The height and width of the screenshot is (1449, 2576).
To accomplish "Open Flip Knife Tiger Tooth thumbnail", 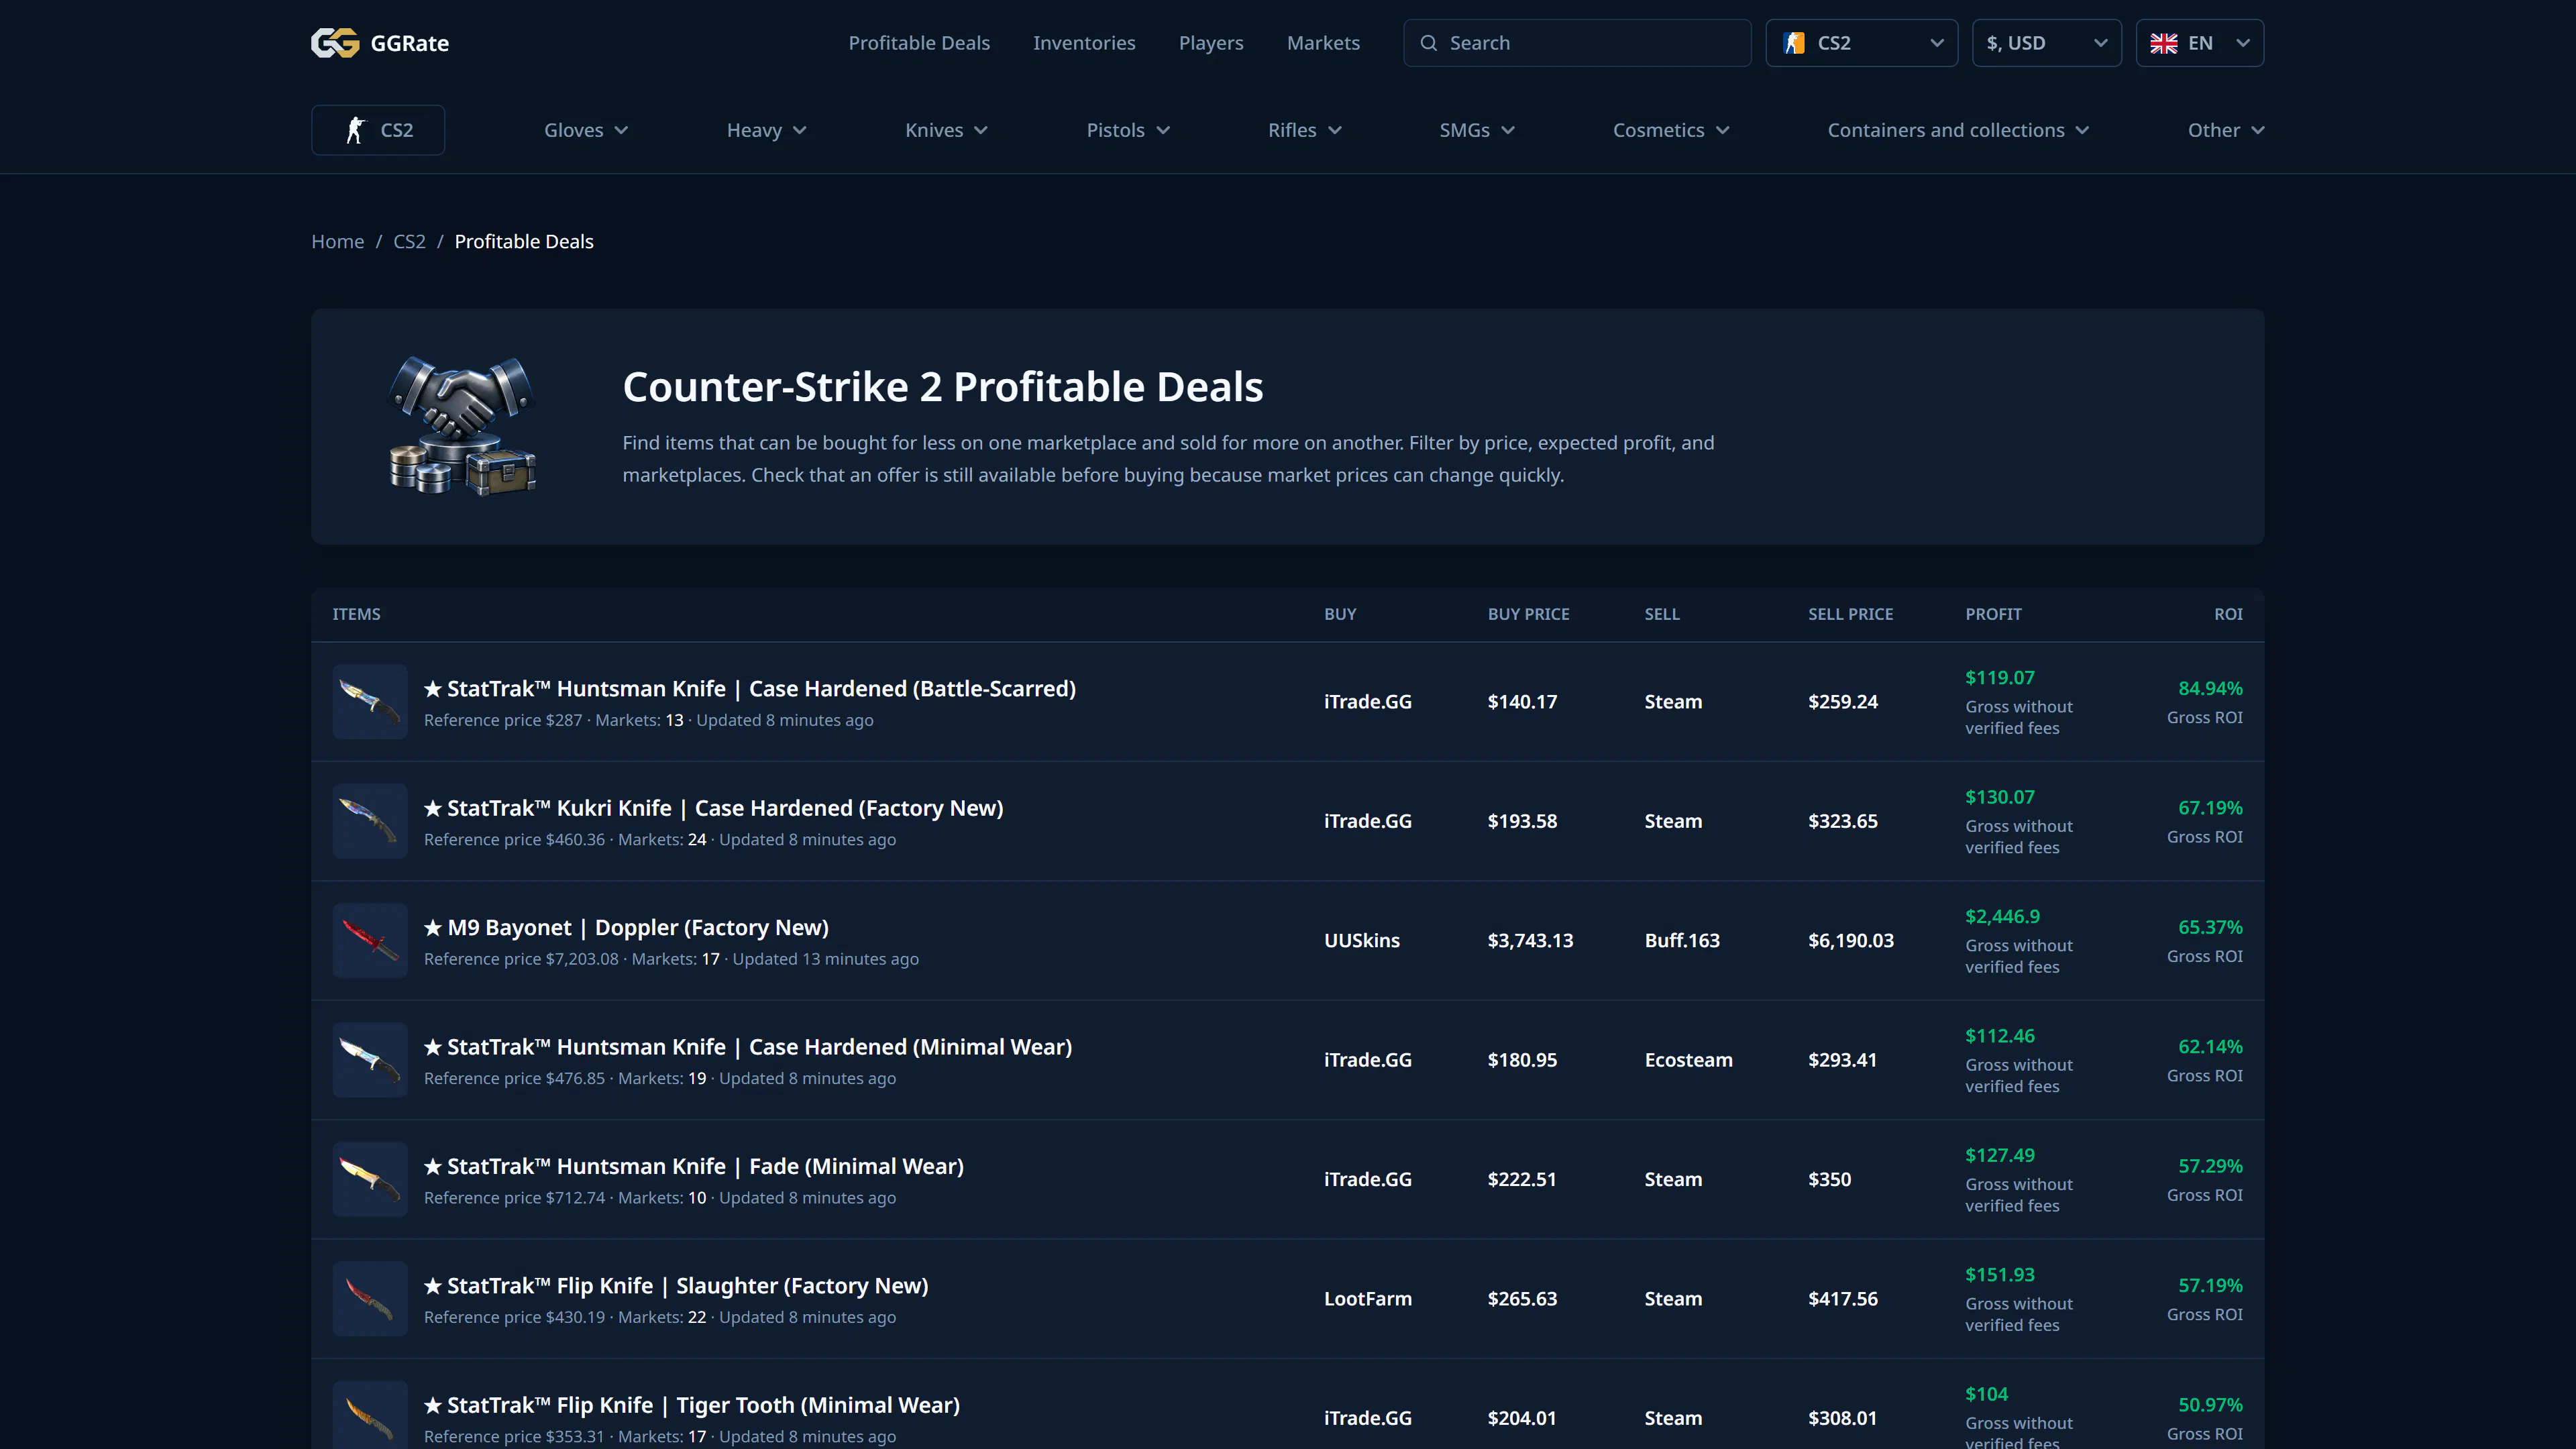I will pyautogui.click(x=370, y=1415).
